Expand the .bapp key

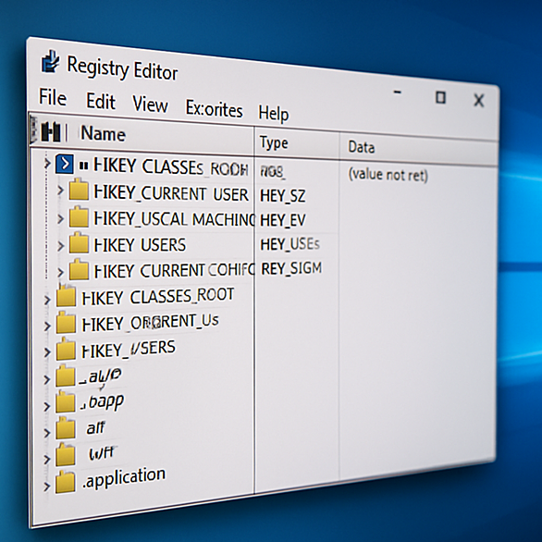point(46,406)
